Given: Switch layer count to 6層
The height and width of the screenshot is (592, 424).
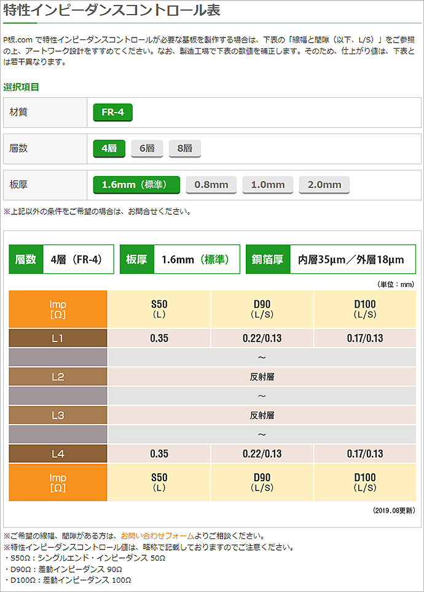Looking at the screenshot, I should 146,148.
